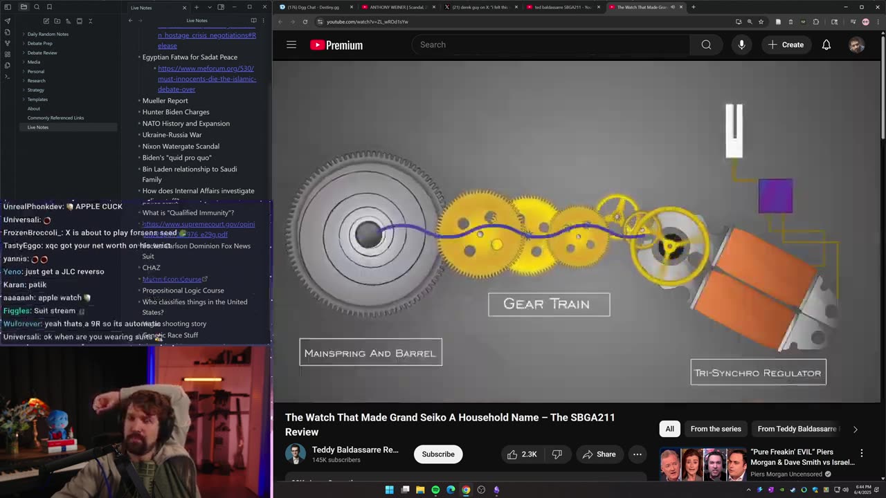Viewport: 886px width, 498px height.
Task: Open the Piers Morgan video thumbnail
Action: point(703,464)
